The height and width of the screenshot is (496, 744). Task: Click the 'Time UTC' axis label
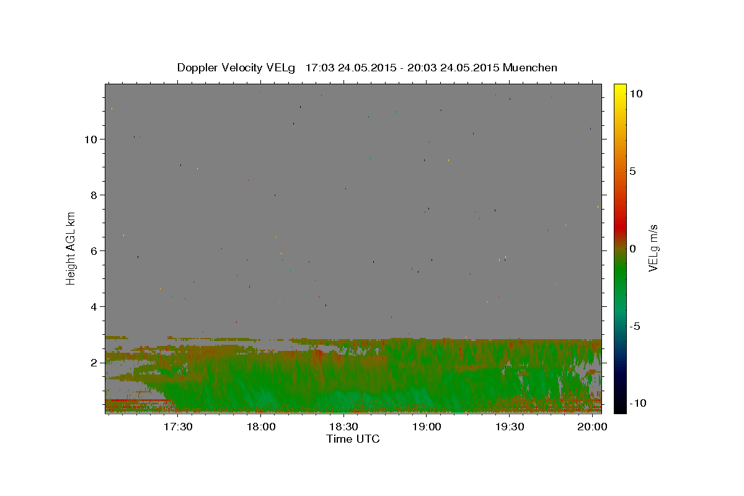(353, 439)
